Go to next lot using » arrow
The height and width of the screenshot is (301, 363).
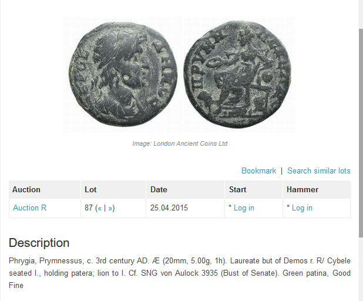pyautogui.click(x=110, y=208)
